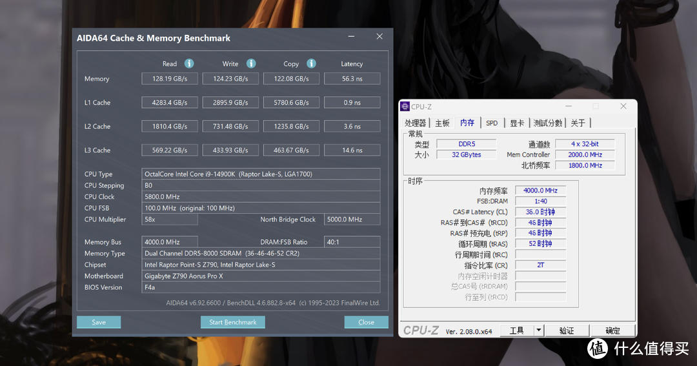The height and width of the screenshot is (366, 697).
Task: Click Memory Write value 124.23 GB/s
Action: coord(230,79)
